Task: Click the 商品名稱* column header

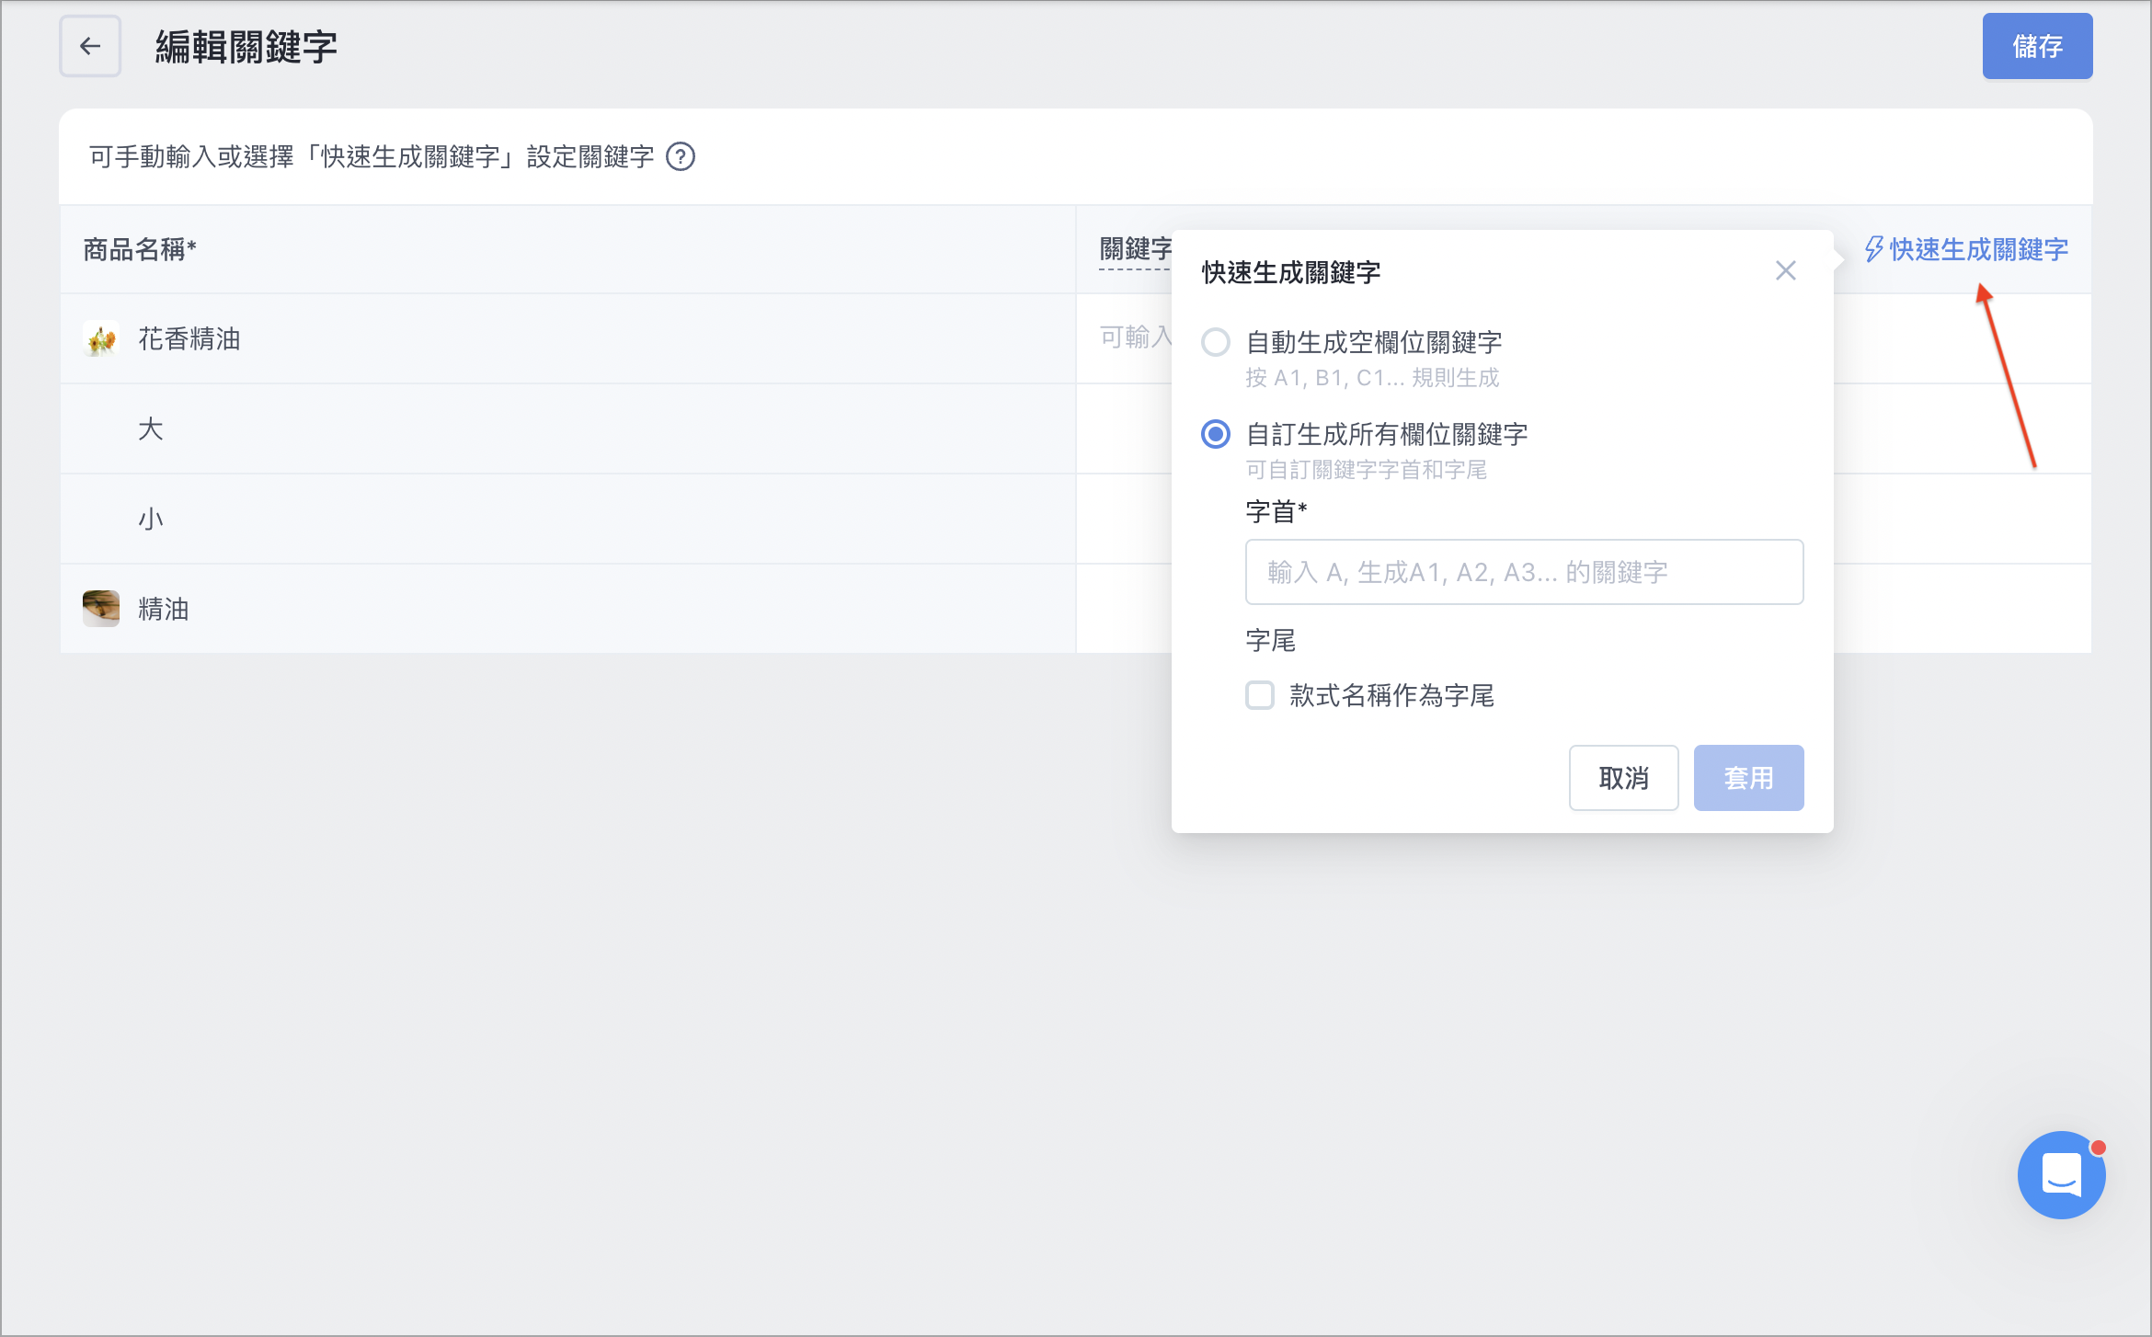Action: [140, 249]
